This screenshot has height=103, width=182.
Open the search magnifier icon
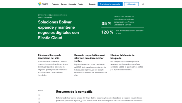(143, 4)
